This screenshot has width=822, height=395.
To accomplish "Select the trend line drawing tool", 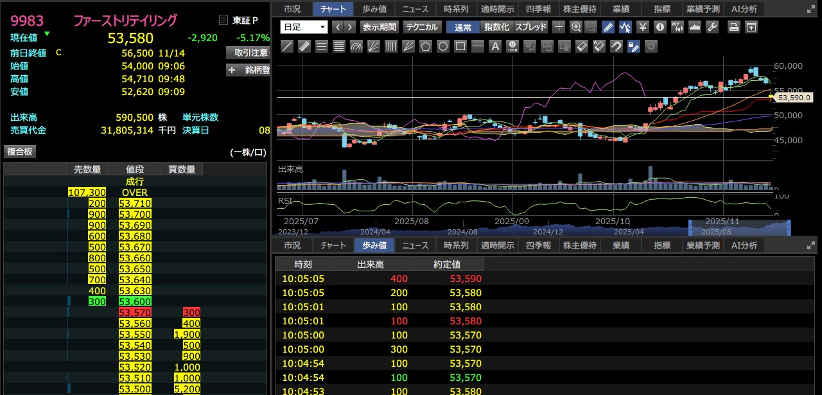I will (288, 46).
